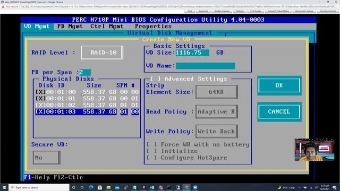Open the Zoom app taskbar icon
This screenshot has width=340, height=191.
(195, 187)
